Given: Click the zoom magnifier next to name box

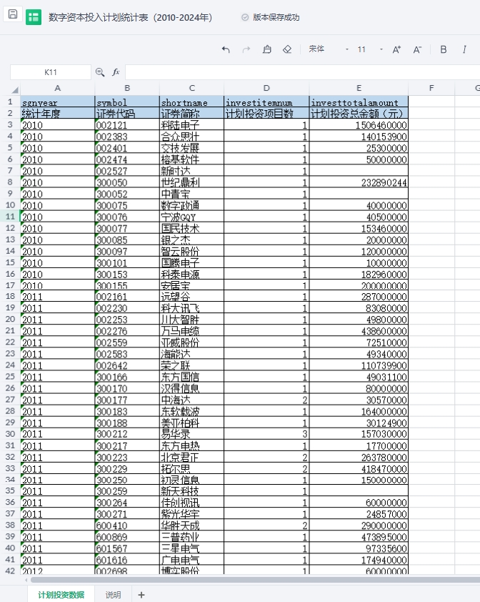Looking at the screenshot, I should point(100,72).
